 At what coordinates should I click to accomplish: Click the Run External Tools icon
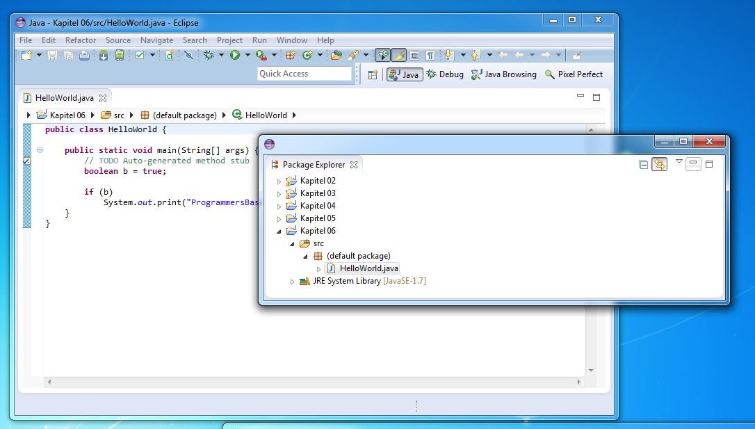coord(261,56)
